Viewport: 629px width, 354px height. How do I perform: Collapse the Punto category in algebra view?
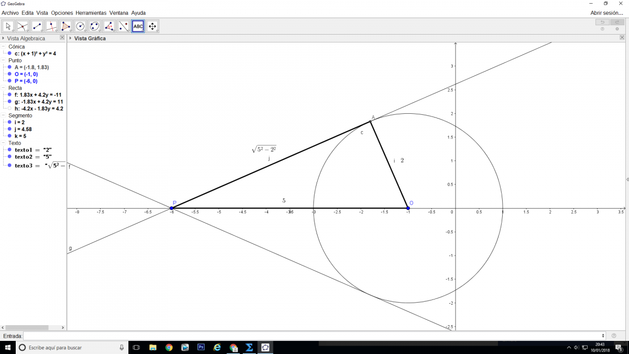click(x=4, y=60)
